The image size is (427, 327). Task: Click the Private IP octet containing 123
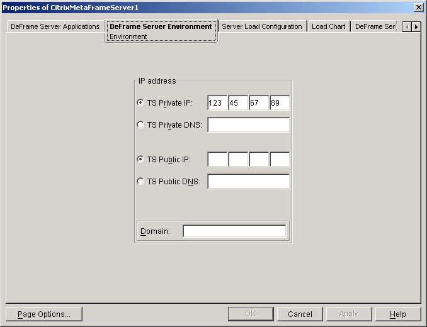217,103
